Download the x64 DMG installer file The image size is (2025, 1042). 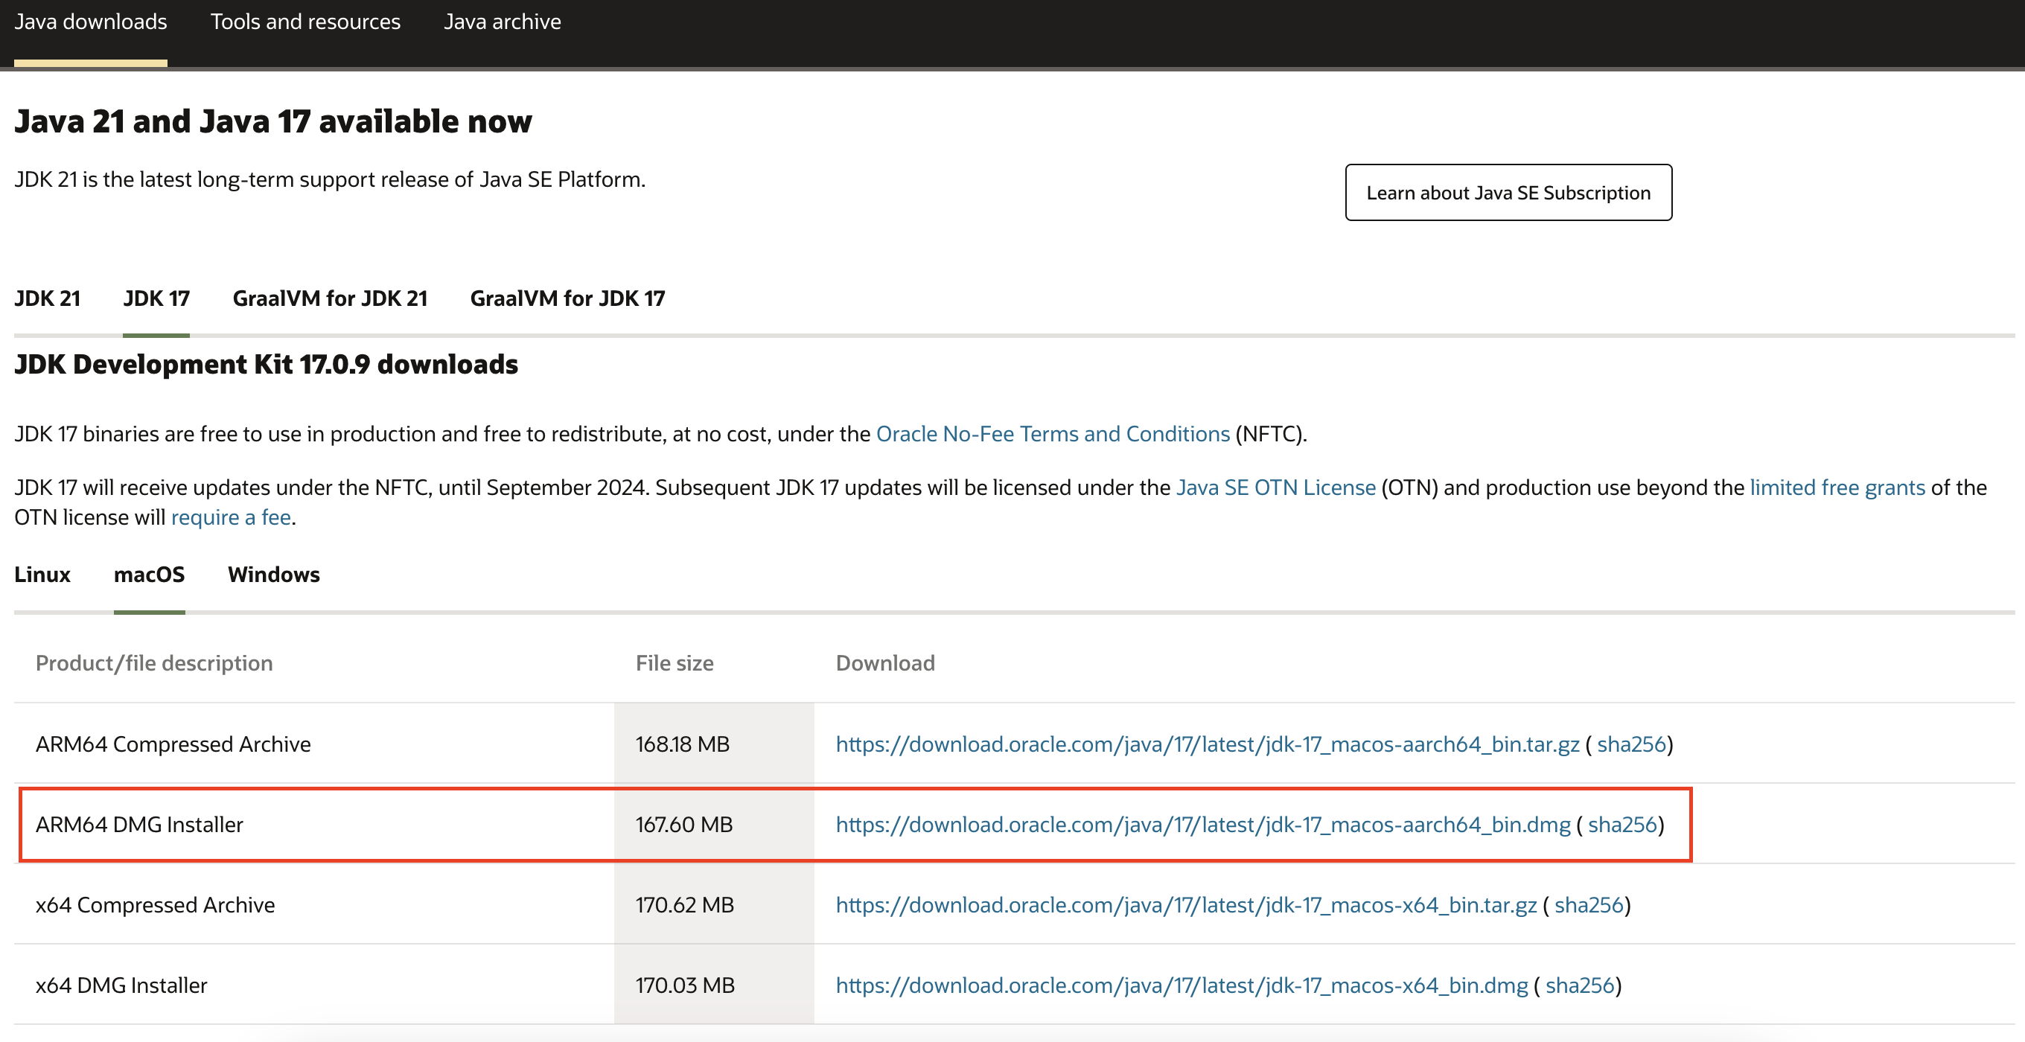tap(1181, 985)
